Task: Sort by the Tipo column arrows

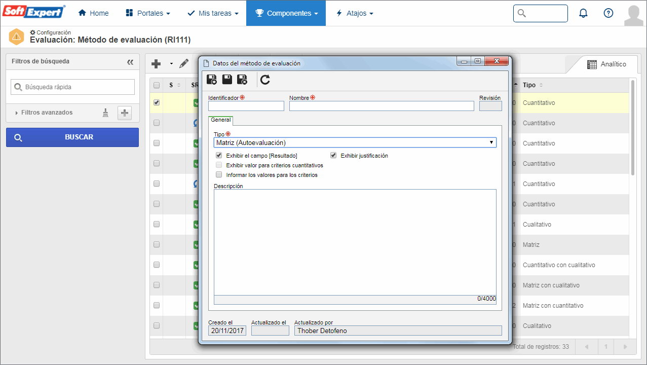Action: click(x=541, y=85)
